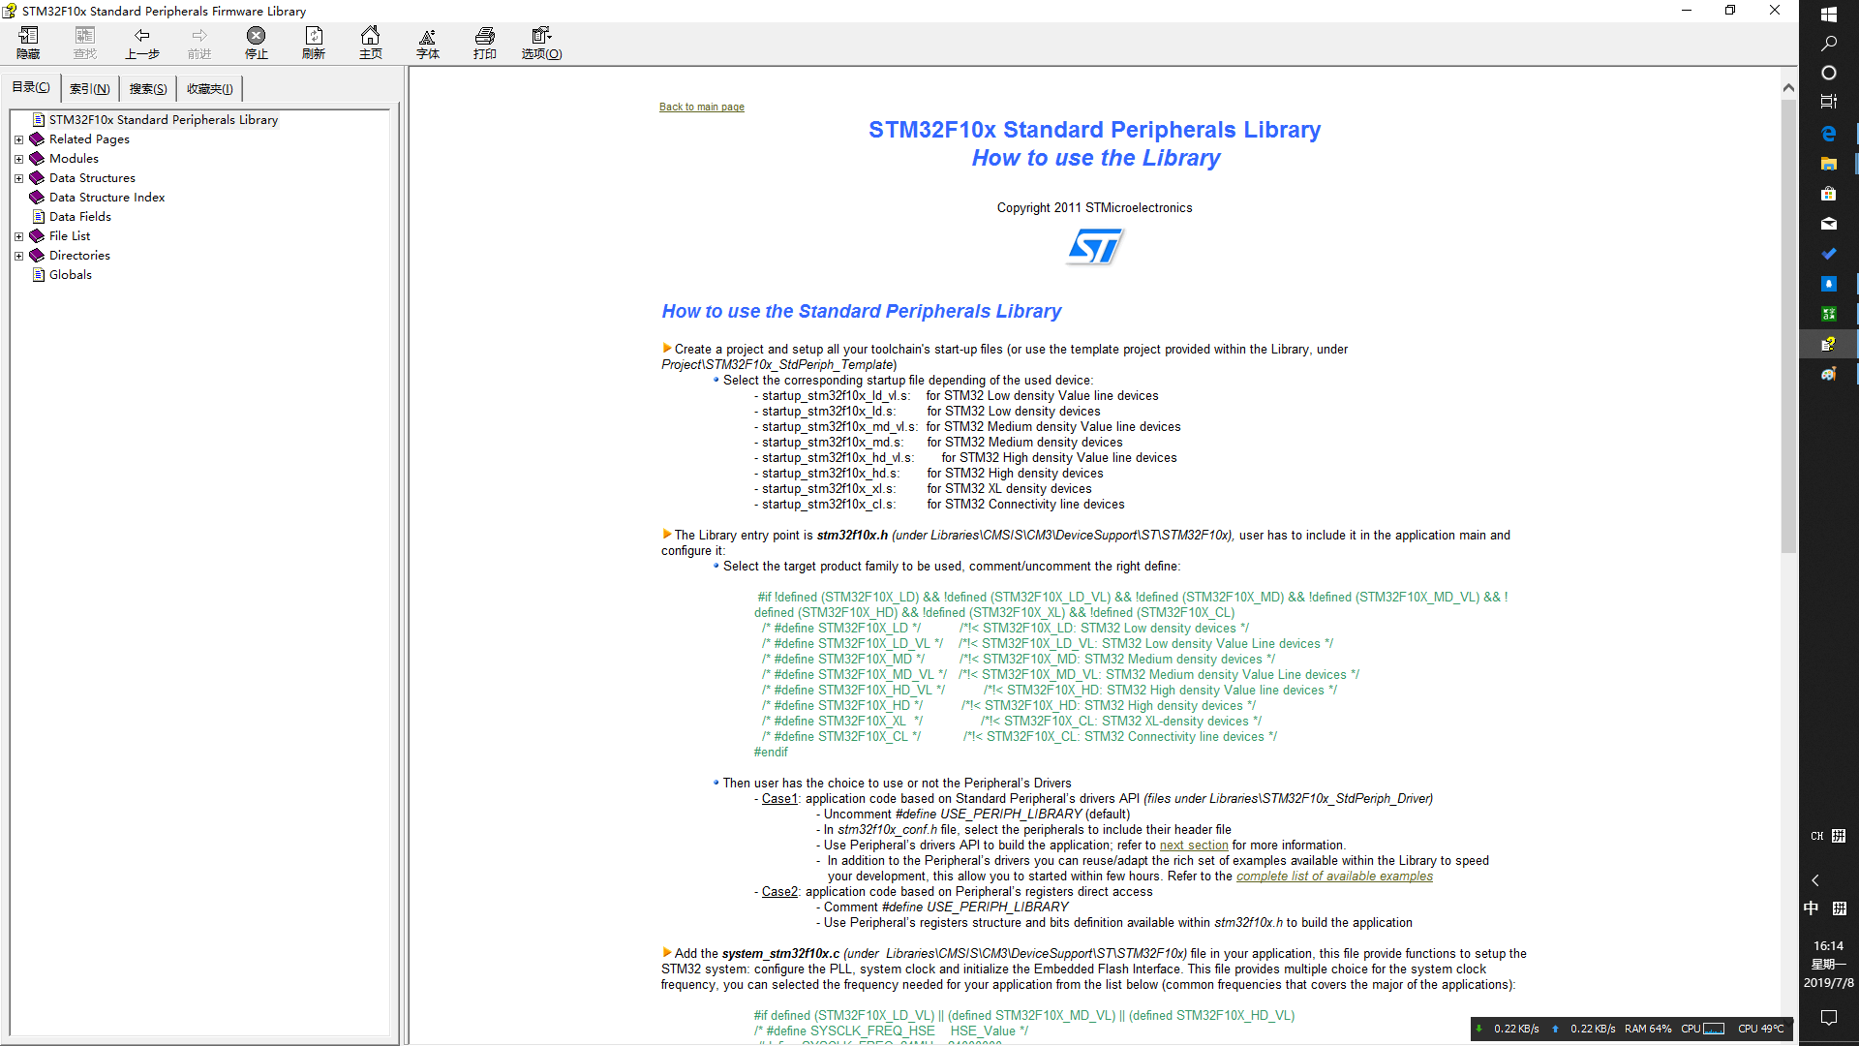Open Task View on the taskbar
Image resolution: width=1859 pixels, height=1046 pixels.
coord(1829,102)
